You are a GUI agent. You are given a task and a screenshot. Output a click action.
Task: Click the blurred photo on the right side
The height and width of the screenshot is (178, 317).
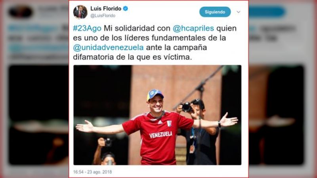click(276, 115)
